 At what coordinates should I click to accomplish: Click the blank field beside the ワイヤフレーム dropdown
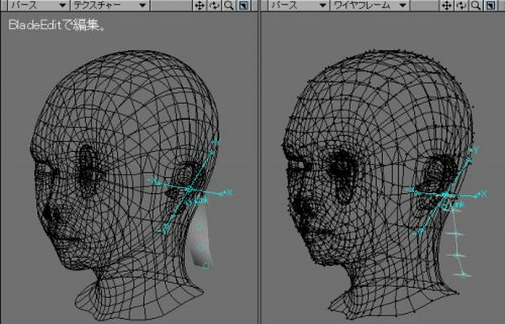425,6
